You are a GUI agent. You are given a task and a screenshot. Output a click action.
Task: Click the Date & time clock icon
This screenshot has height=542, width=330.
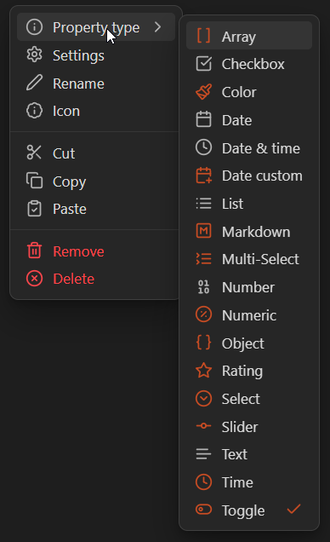point(203,147)
